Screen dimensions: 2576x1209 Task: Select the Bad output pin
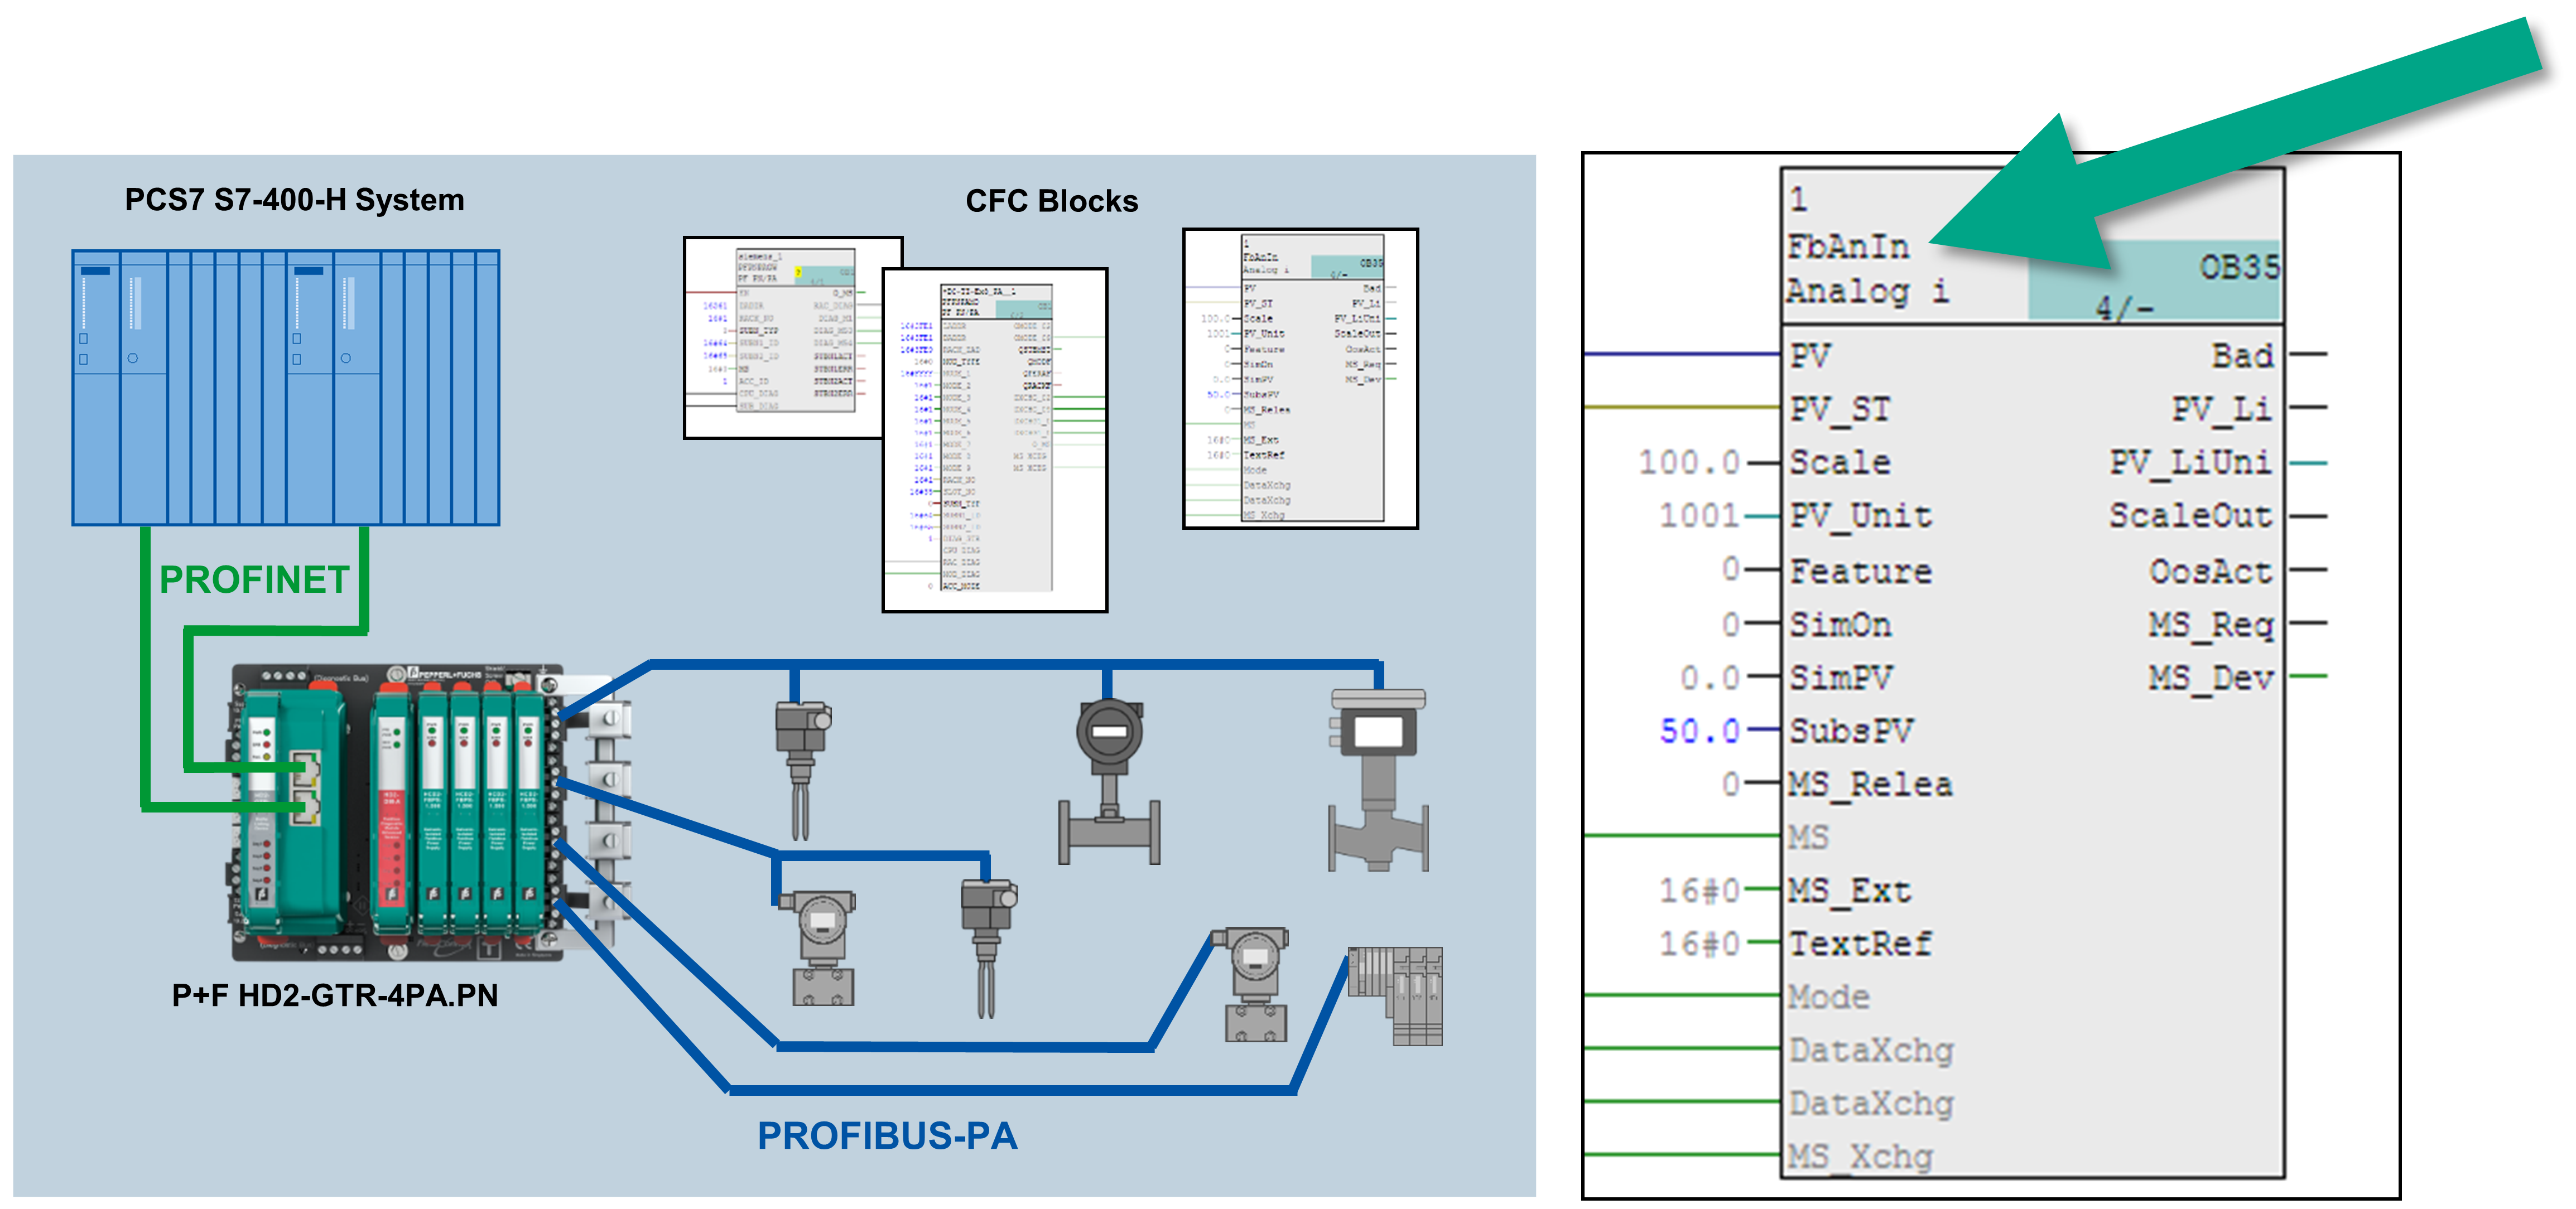click(x=2242, y=355)
